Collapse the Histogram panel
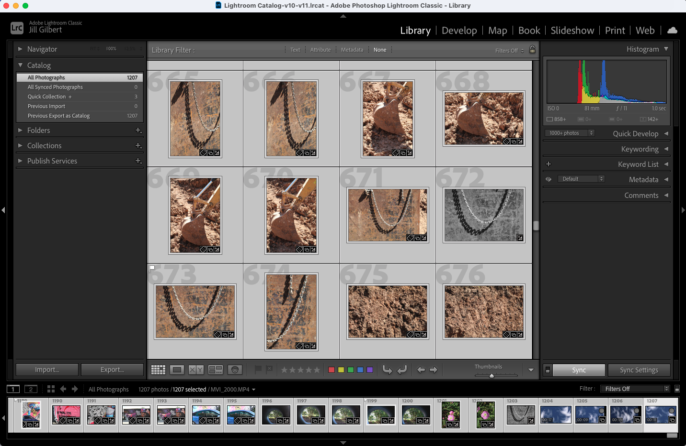The width and height of the screenshot is (686, 446). click(x=667, y=48)
